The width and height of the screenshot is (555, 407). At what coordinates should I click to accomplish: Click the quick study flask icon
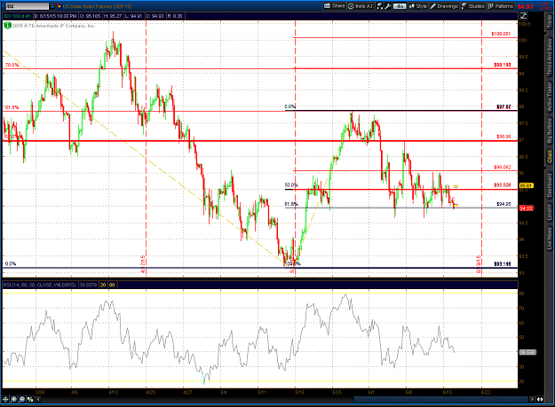pos(380,6)
